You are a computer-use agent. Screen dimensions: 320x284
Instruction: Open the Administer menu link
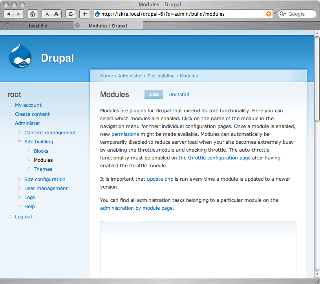coord(27,123)
